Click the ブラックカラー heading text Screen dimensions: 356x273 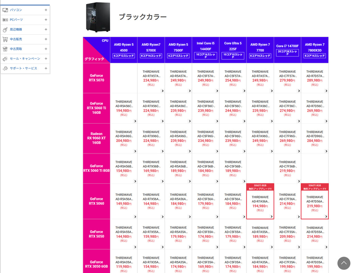143,17
